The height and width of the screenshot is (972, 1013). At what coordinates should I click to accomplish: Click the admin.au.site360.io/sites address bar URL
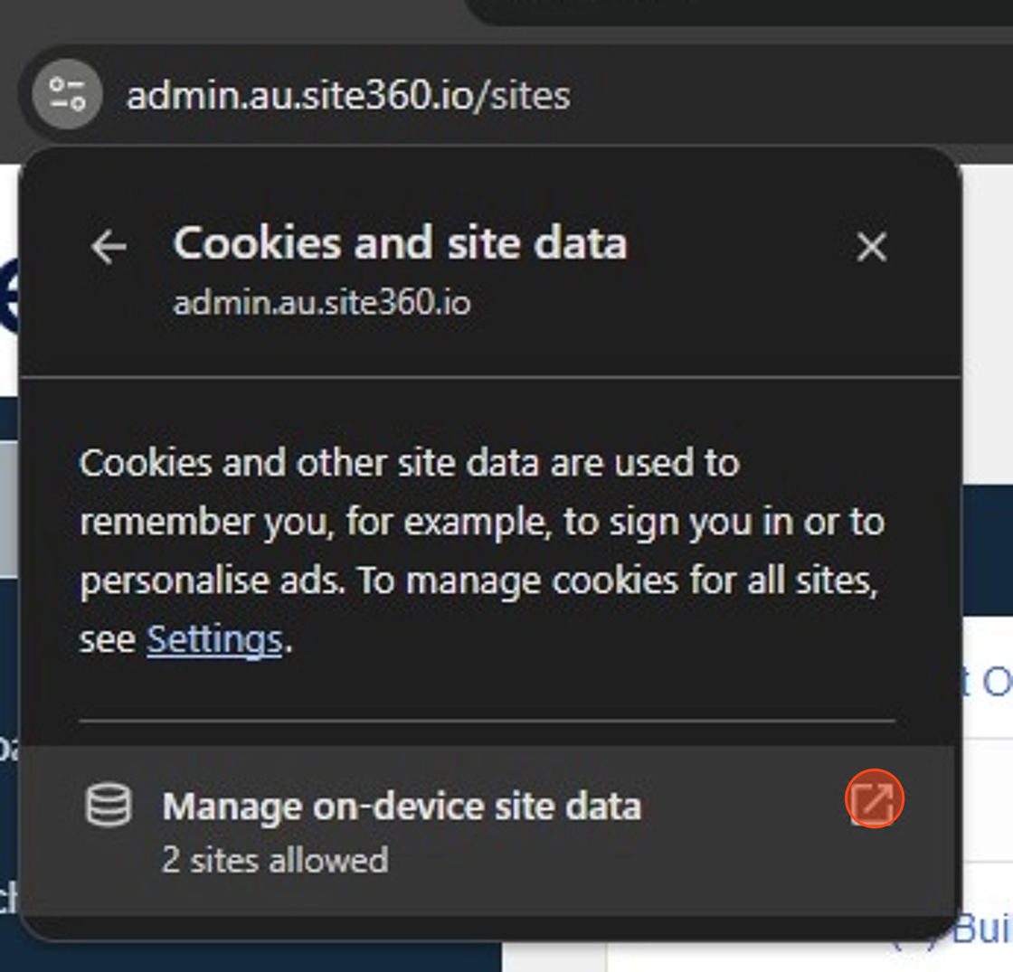tap(348, 95)
